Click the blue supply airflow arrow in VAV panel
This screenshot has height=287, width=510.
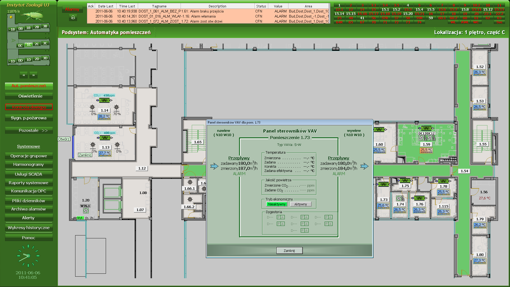pyautogui.click(x=214, y=166)
